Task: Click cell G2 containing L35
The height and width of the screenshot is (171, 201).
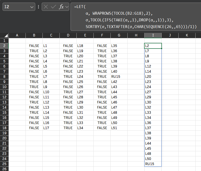Action: pos(119,46)
